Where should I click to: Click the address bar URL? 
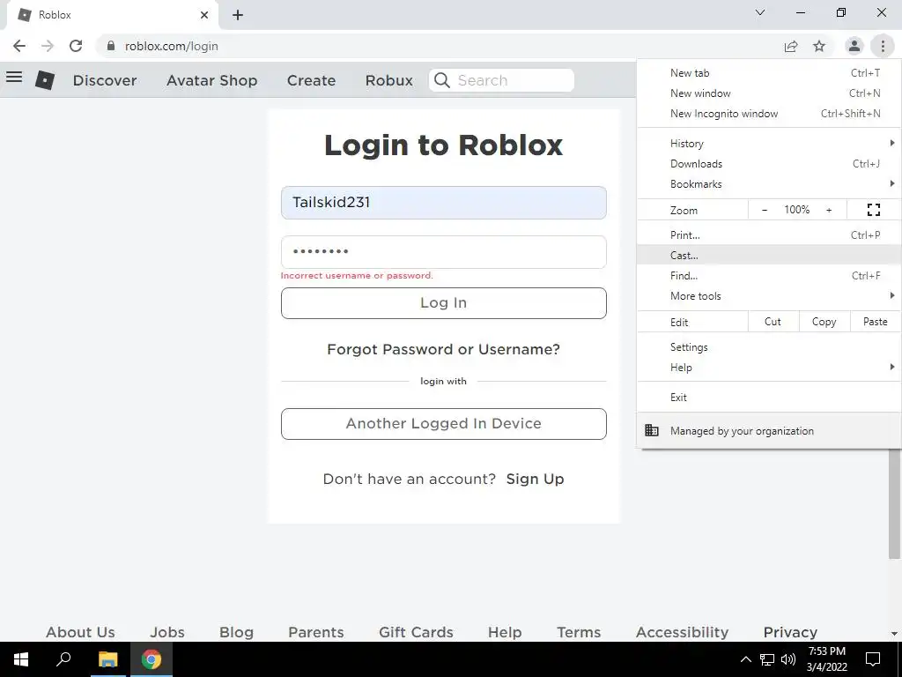[172, 46]
